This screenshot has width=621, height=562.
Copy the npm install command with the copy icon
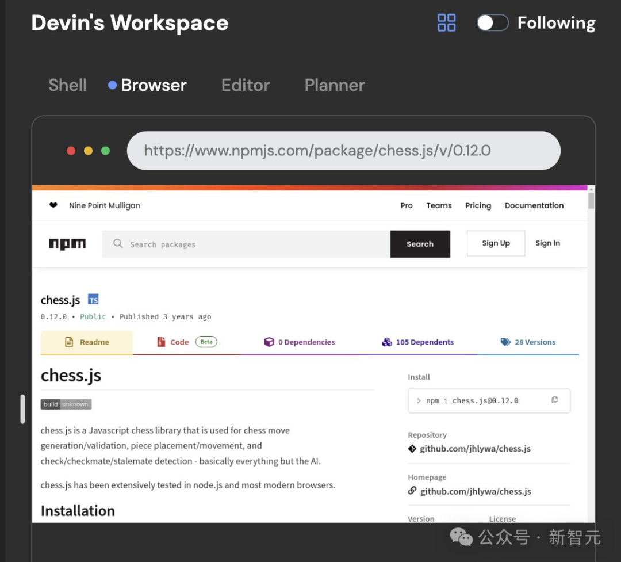[554, 400]
